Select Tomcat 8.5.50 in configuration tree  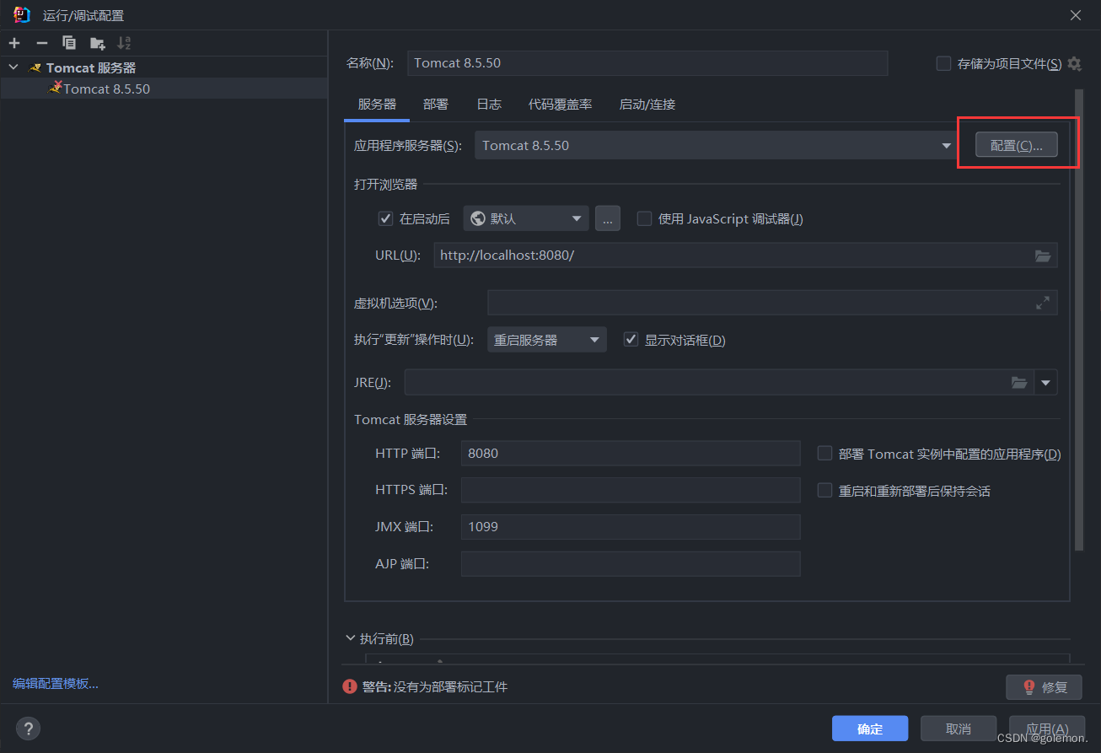164,89
